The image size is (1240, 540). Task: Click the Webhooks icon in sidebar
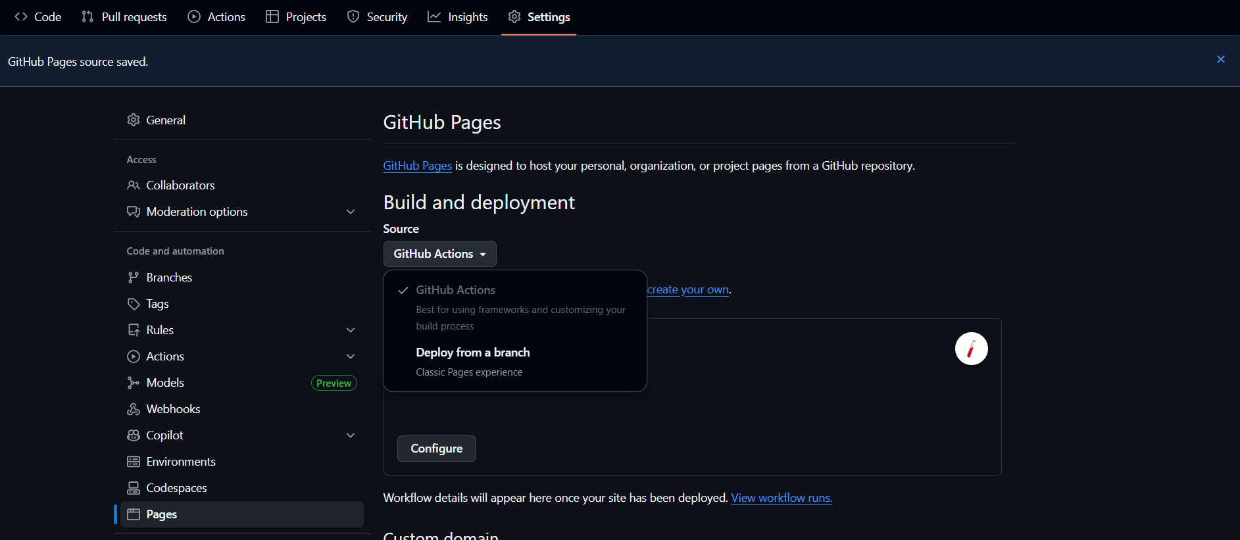(134, 409)
